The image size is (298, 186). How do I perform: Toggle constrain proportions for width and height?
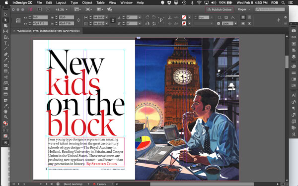point(78,20)
